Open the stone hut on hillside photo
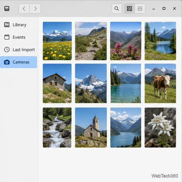This screenshot has width=182, height=182. pos(57,83)
